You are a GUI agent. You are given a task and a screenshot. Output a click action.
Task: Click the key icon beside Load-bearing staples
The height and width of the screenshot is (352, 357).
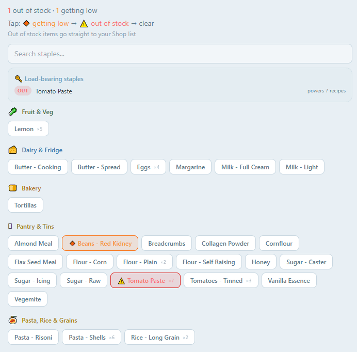pyautogui.click(x=19, y=79)
